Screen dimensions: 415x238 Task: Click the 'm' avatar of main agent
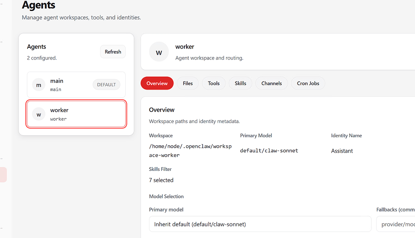(x=39, y=85)
